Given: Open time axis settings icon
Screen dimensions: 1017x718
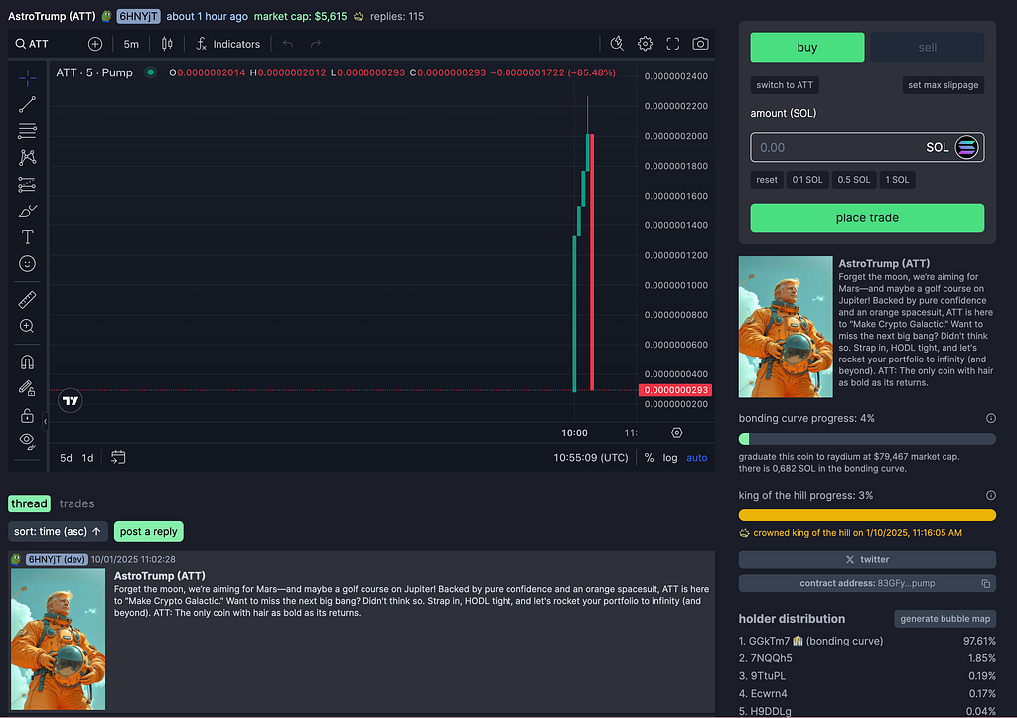Looking at the screenshot, I should pyautogui.click(x=676, y=433).
